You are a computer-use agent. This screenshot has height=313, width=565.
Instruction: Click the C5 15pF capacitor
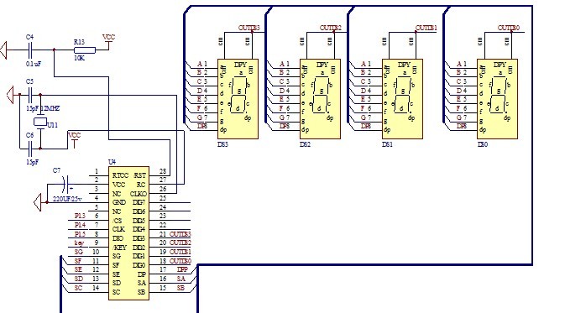(x=30, y=95)
